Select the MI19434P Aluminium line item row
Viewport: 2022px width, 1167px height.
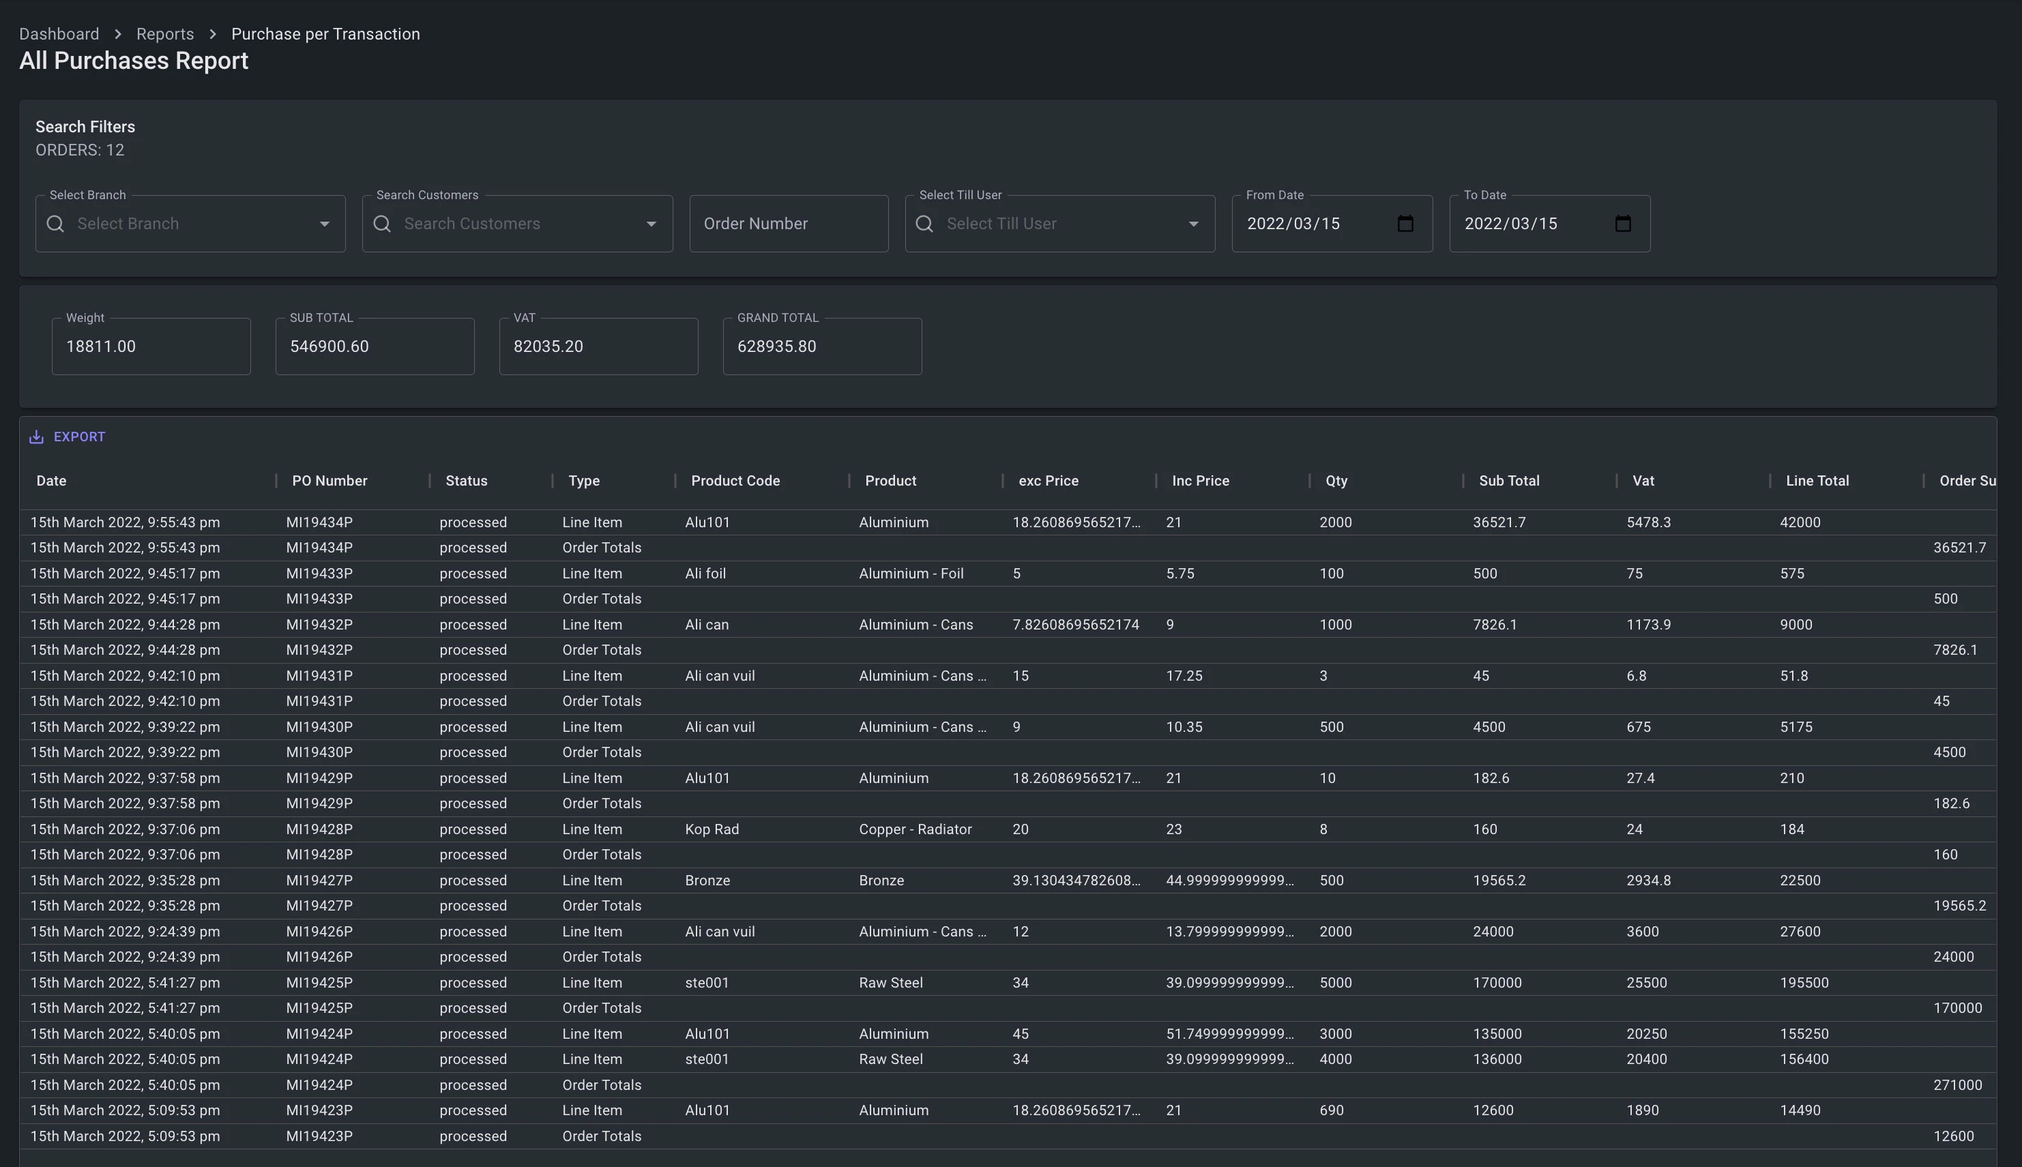point(894,522)
